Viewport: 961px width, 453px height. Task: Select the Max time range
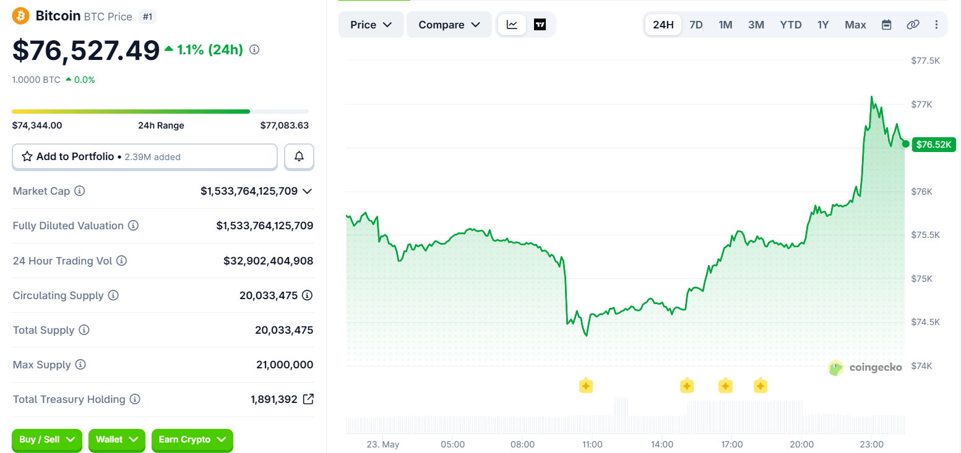[x=856, y=25]
